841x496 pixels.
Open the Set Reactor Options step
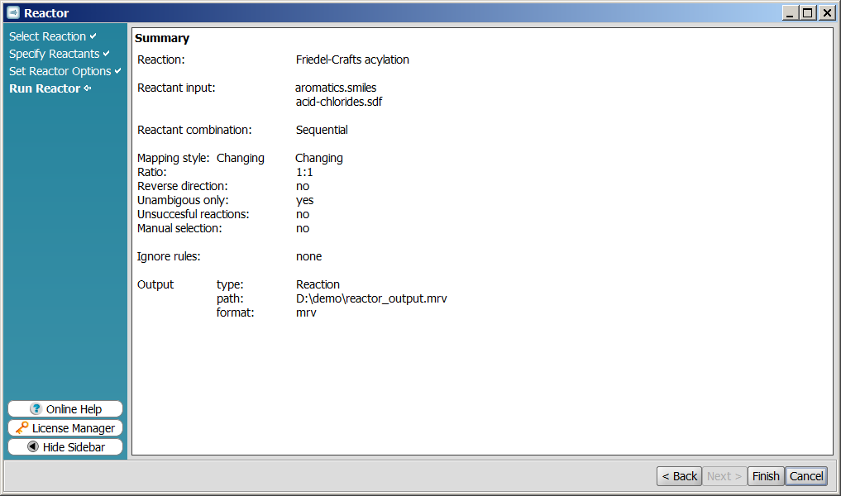pyautogui.click(x=60, y=71)
